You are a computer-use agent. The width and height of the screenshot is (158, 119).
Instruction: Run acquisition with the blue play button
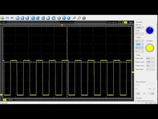(64, 18)
